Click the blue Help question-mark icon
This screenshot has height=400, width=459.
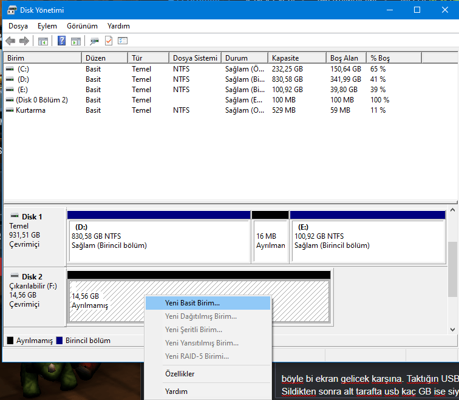(x=61, y=41)
